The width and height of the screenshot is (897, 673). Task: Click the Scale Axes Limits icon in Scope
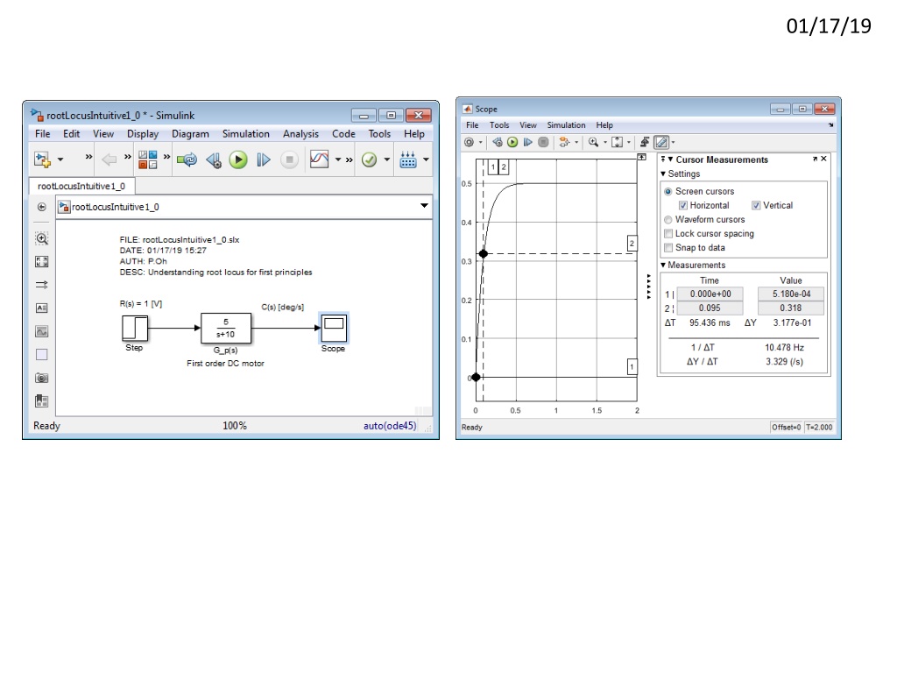tap(618, 142)
